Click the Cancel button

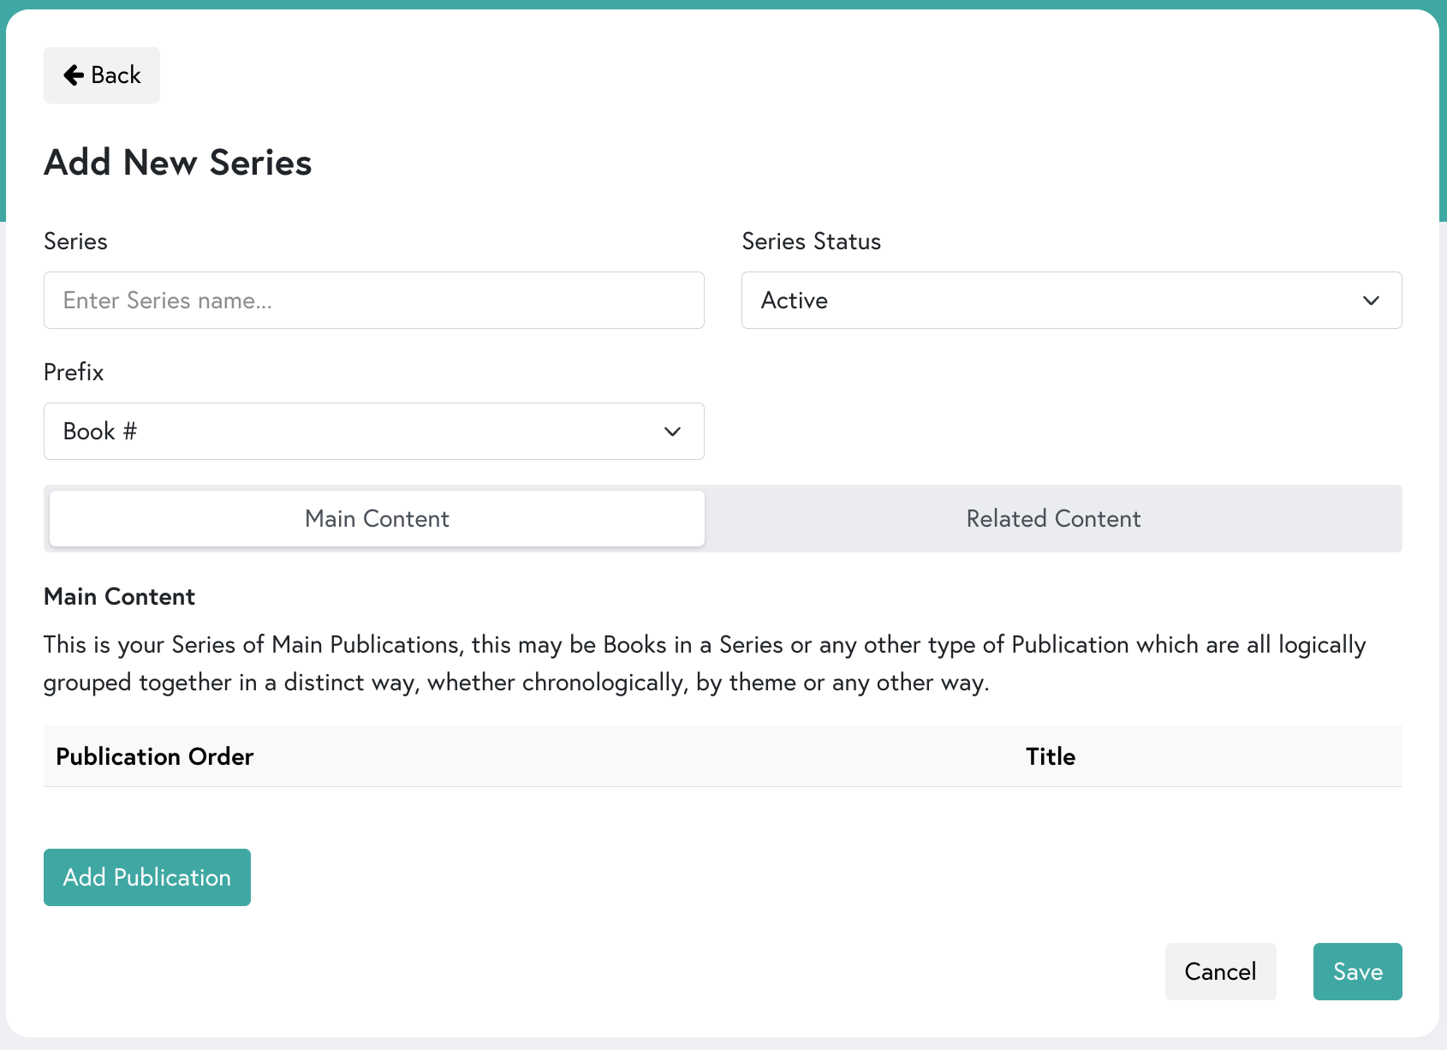coord(1220,971)
